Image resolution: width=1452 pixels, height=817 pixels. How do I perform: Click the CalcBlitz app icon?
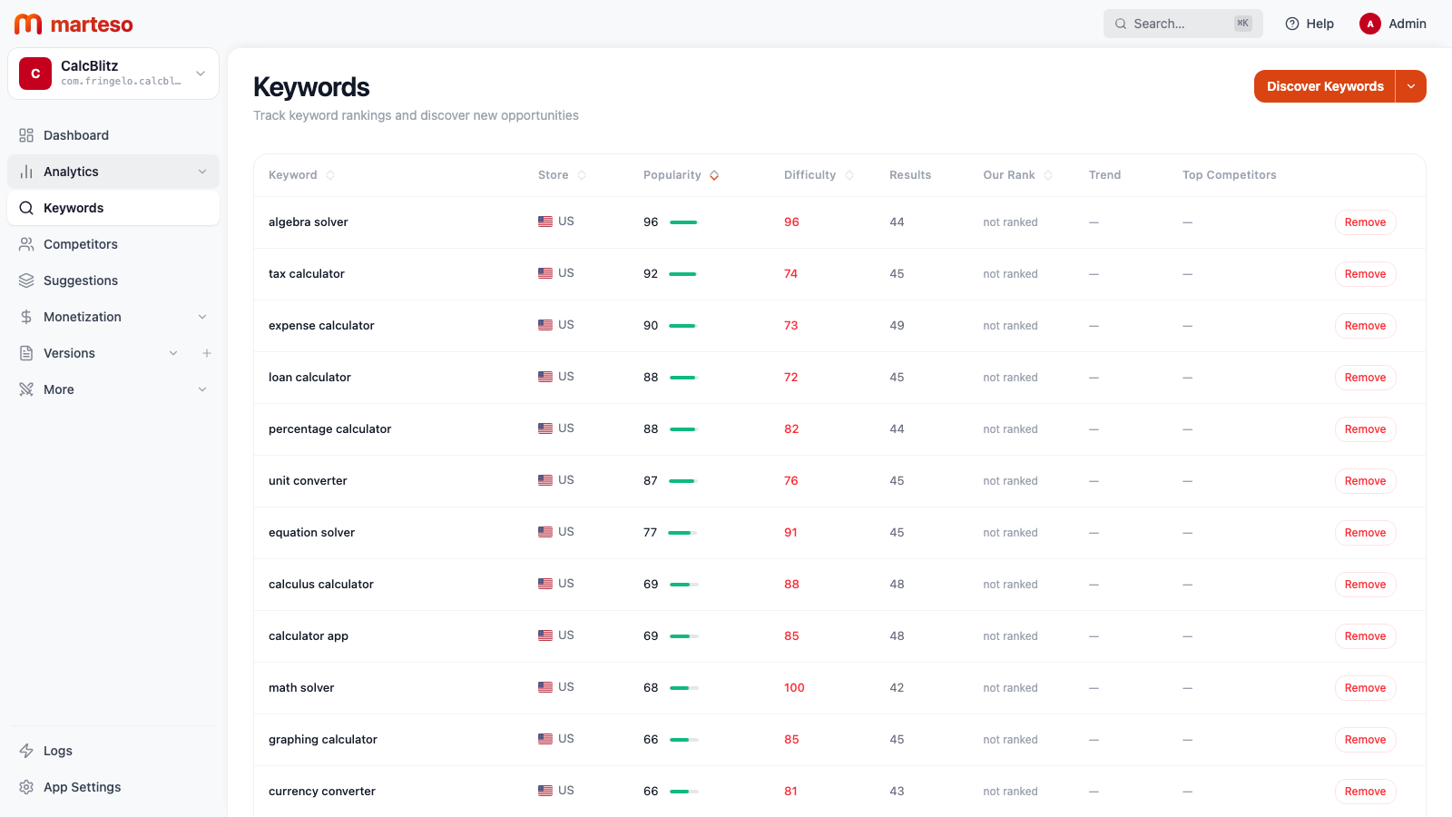35,74
